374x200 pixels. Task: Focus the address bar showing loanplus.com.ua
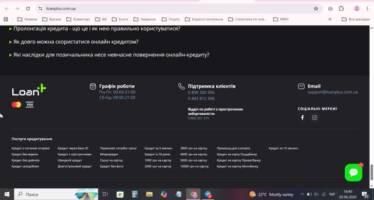(x=176, y=9)
